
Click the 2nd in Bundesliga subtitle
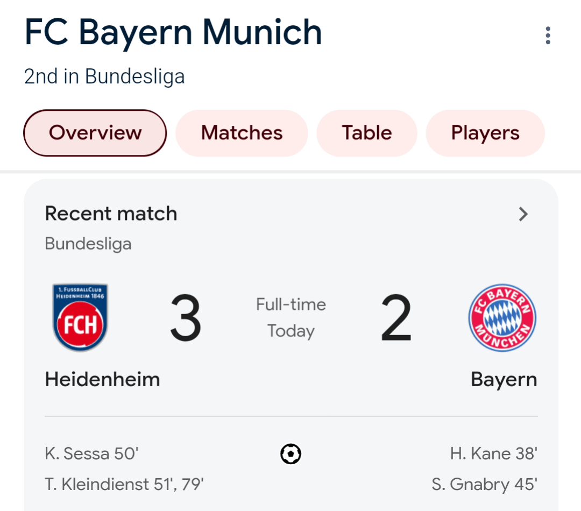pos(104,76)
